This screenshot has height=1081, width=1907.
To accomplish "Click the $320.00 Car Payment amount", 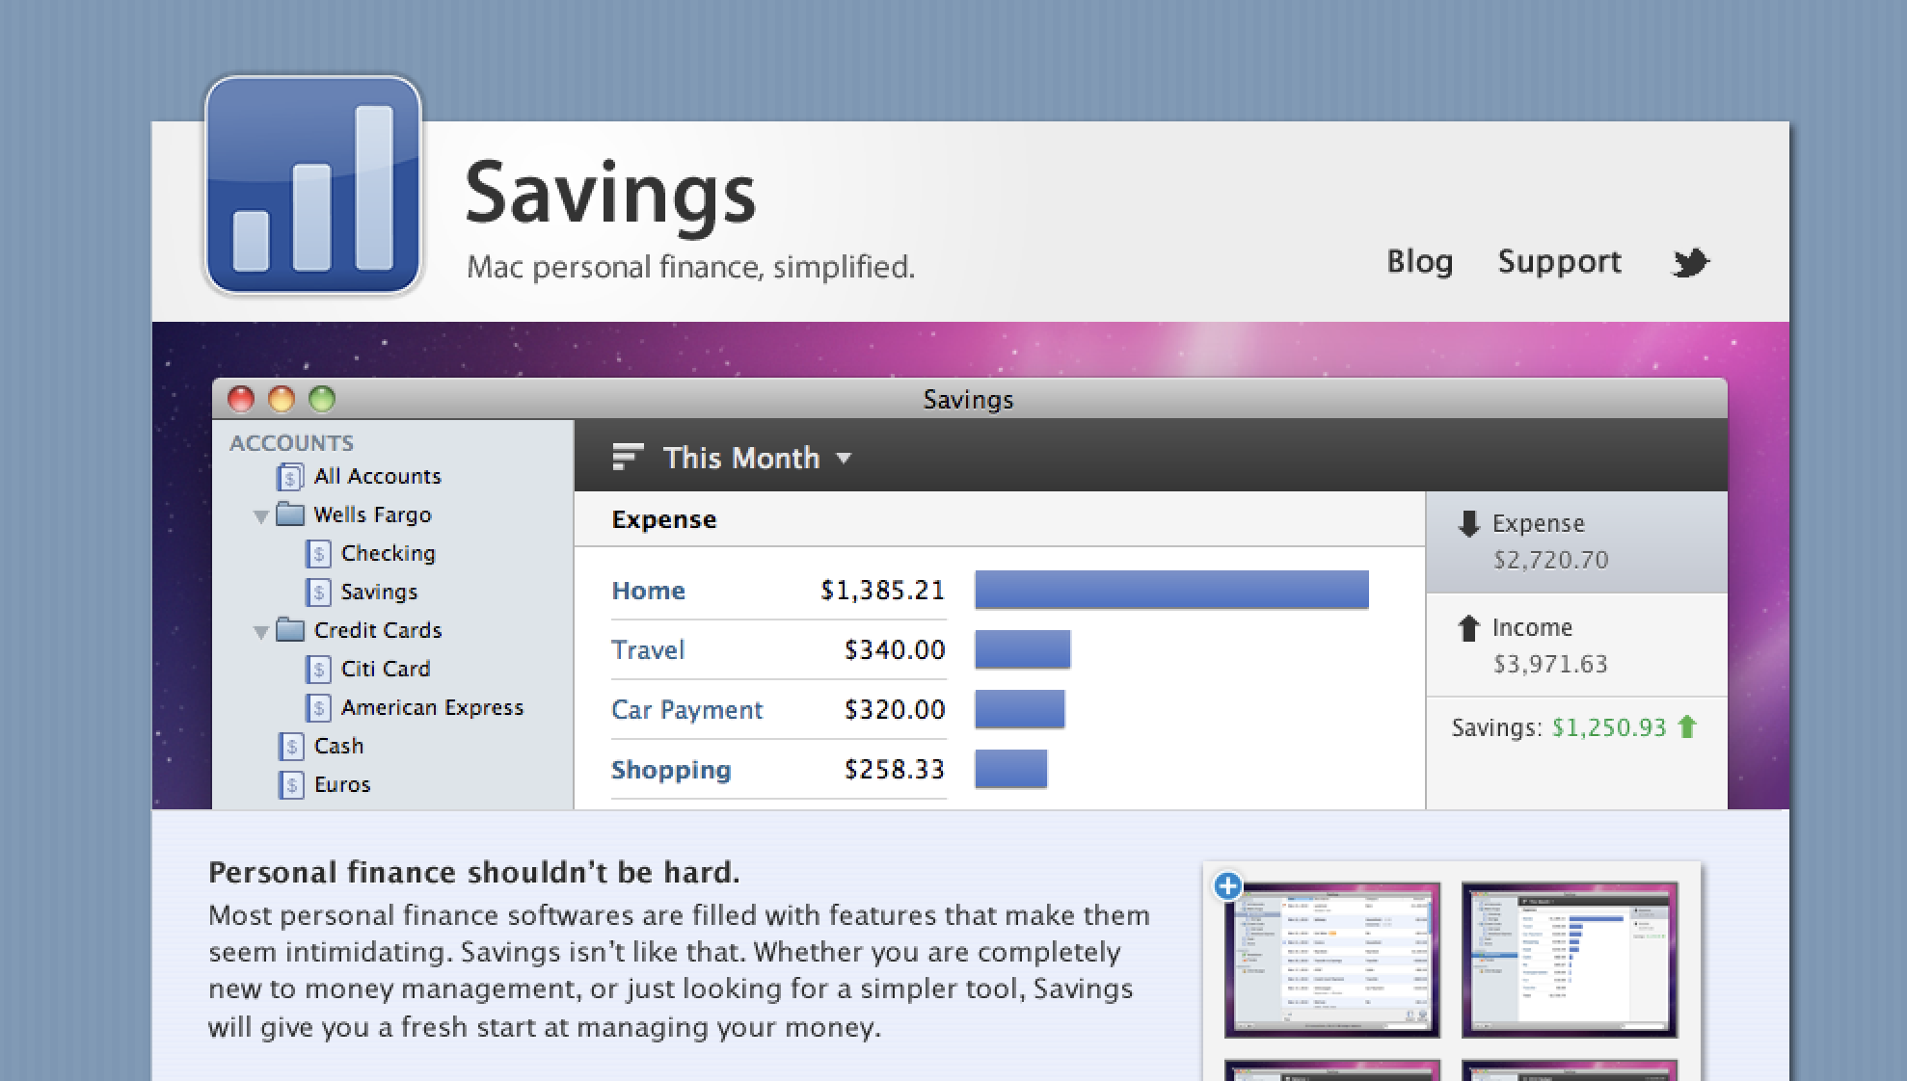I will point(895,709).
